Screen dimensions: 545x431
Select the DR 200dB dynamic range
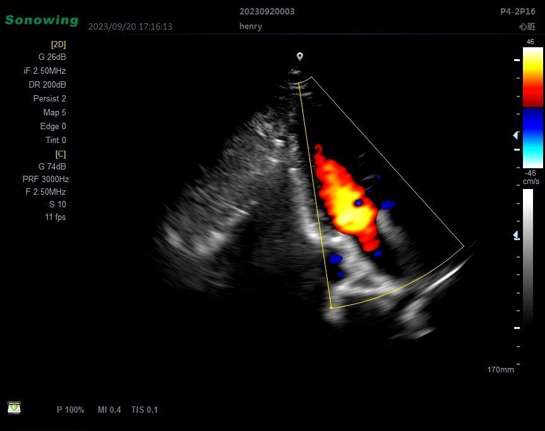pos(47,84)
